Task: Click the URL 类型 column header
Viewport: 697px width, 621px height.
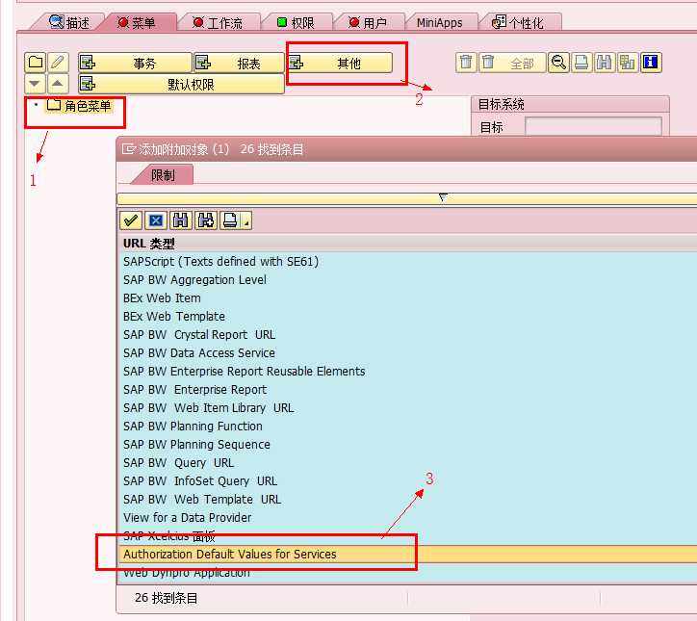Action: point(149,244)
